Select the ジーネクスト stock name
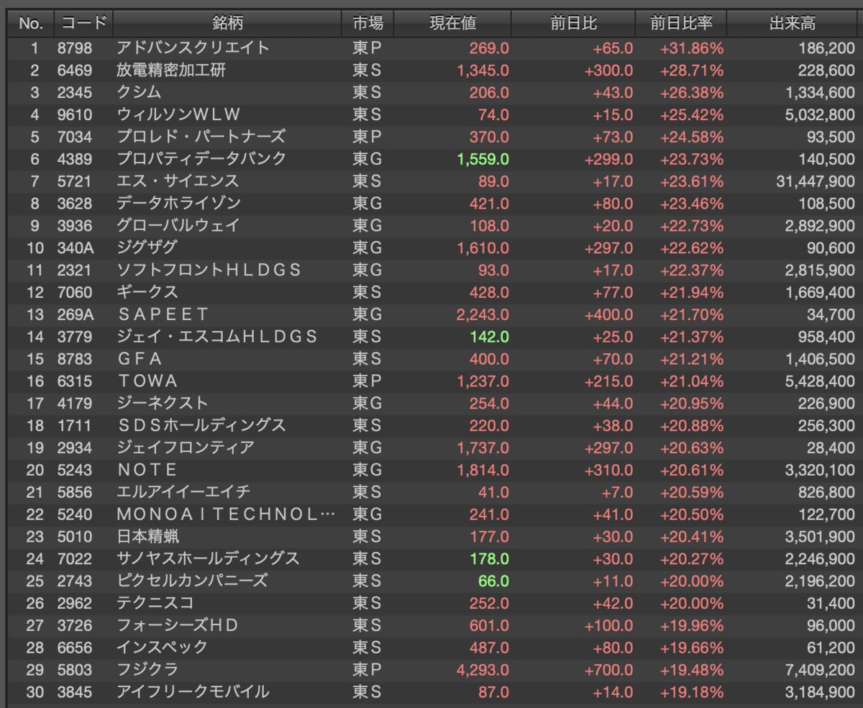This screenshot has width=863, height=708. (x=163, y=403)
